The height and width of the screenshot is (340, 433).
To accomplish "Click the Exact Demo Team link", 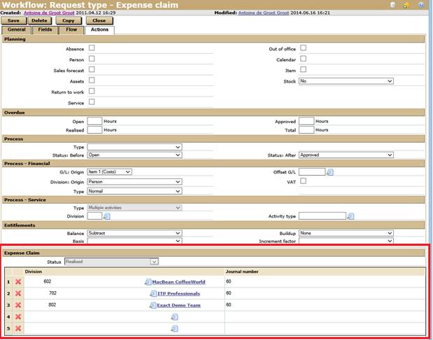I will click(178, 305).
